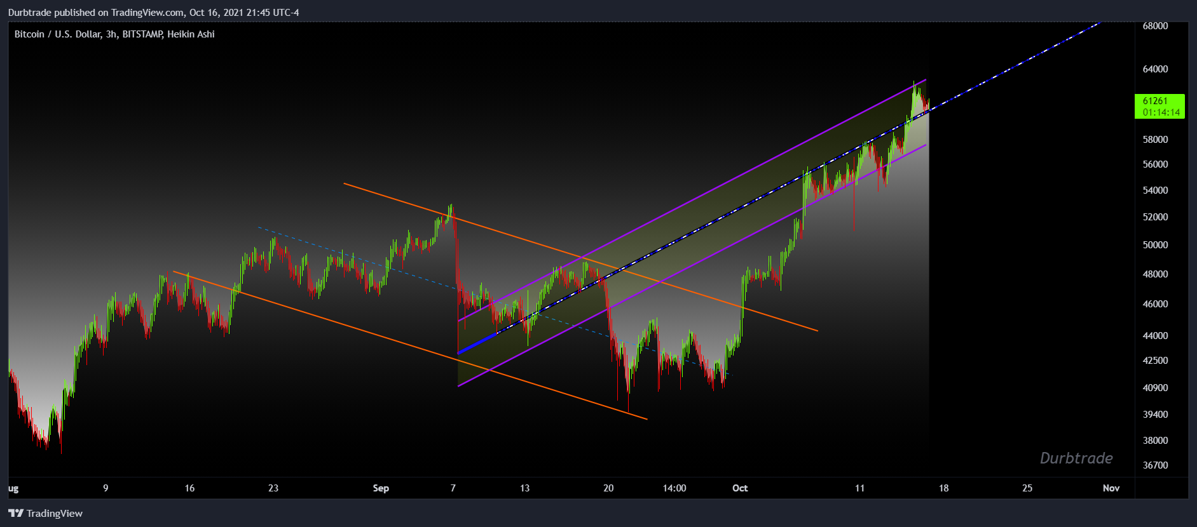Click price axis label 39400
Viewport: 1197px width, 527px height.
[x=1155, y=415]
